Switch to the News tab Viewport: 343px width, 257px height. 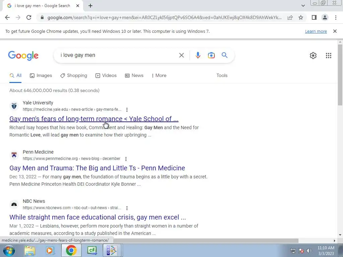(x=134, y=75)
